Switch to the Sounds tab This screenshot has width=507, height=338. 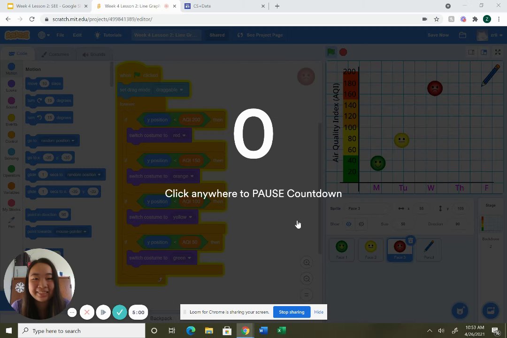(94, 54)
